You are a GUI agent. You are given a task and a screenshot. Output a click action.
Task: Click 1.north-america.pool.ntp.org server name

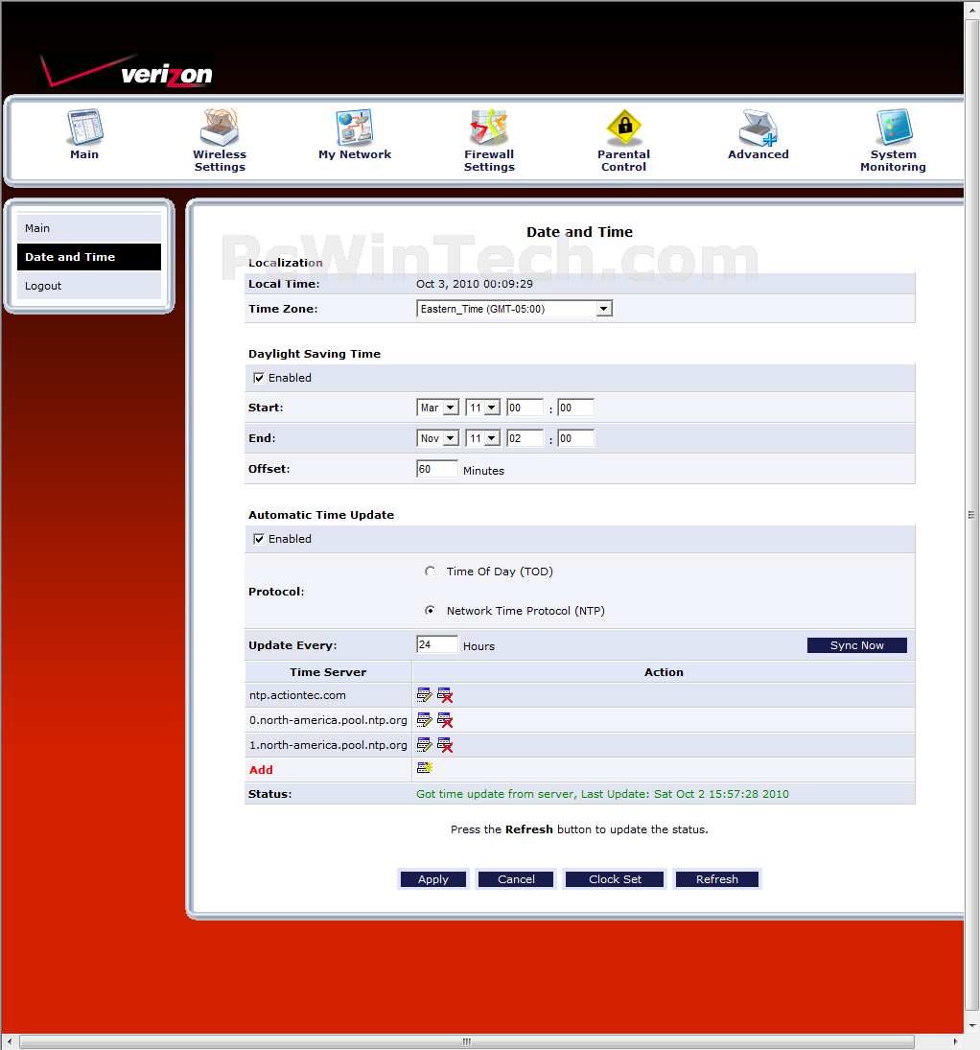[x=328, y=745]
